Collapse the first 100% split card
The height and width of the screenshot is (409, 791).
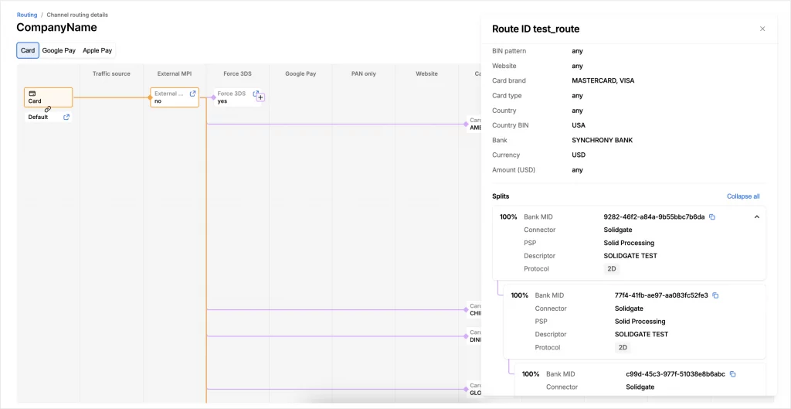coord(756,217)
